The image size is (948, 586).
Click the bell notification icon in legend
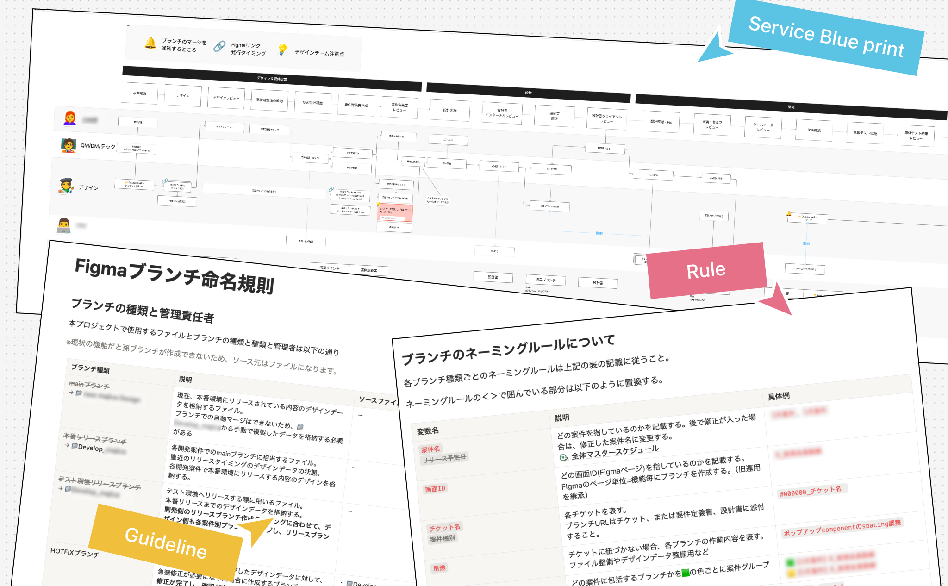(x=150, y=43)
